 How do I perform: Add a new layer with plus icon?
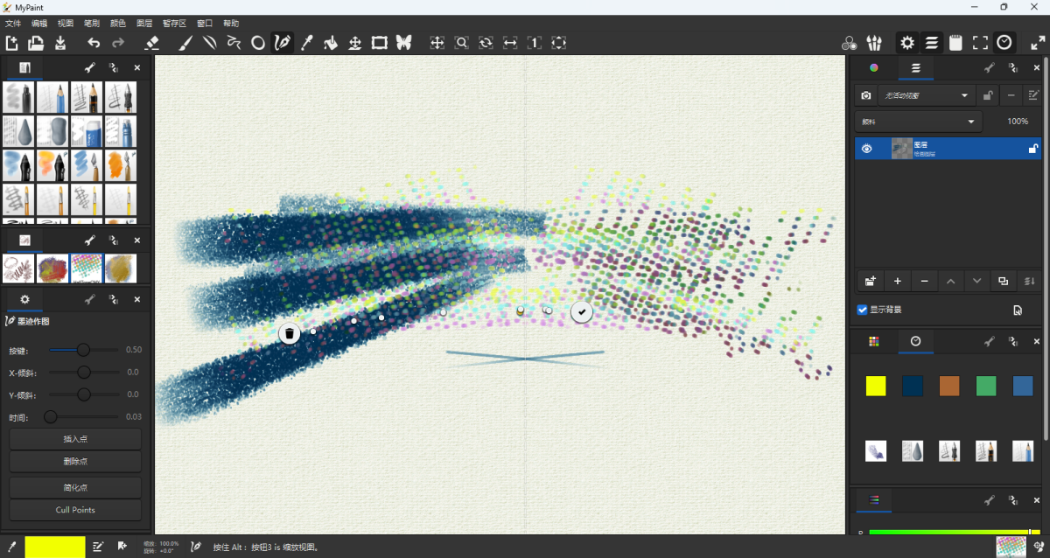click(897, 281)
